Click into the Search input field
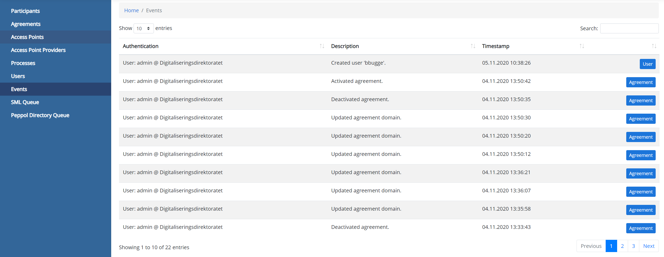This screenshot has width=664, height=257. tap(629, 28)
